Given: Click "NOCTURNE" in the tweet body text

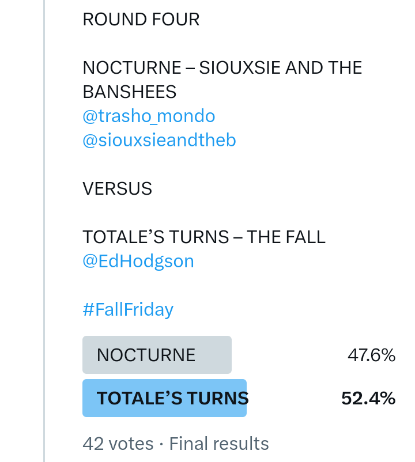Looking at the screenshot, I should (x=132, y=68).
